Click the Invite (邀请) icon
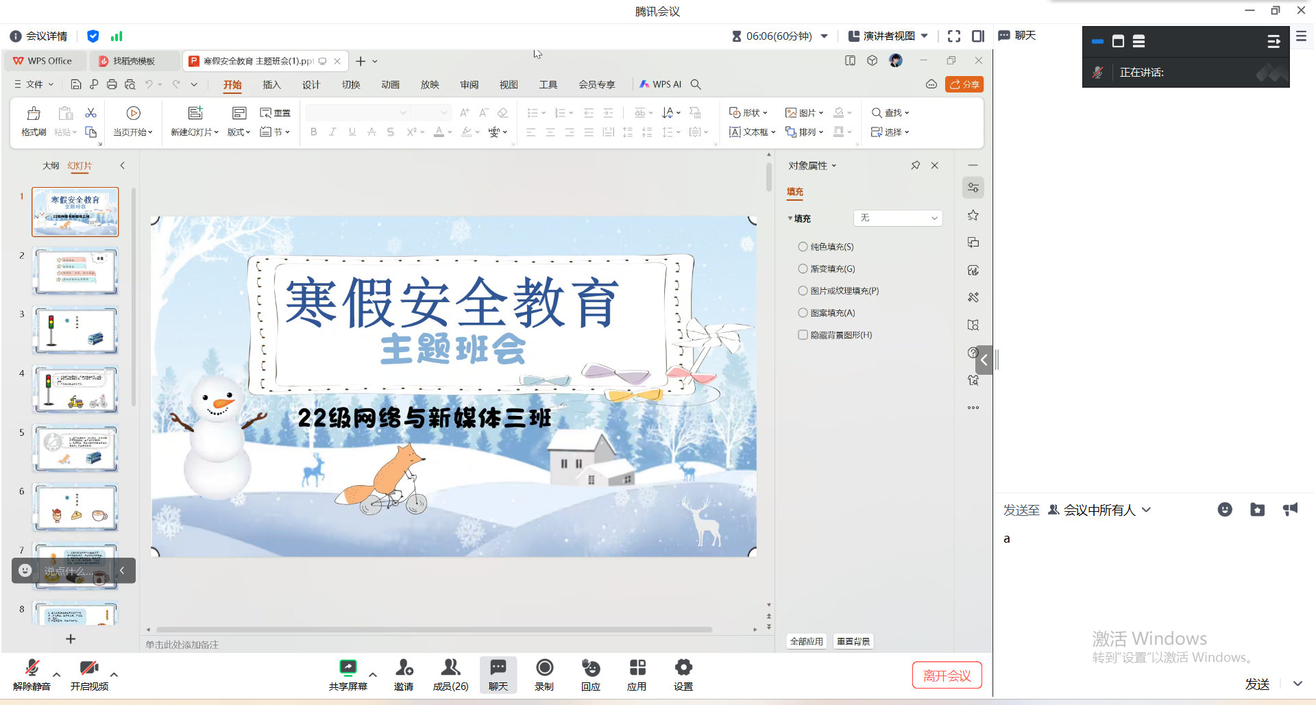 point(404,667)
